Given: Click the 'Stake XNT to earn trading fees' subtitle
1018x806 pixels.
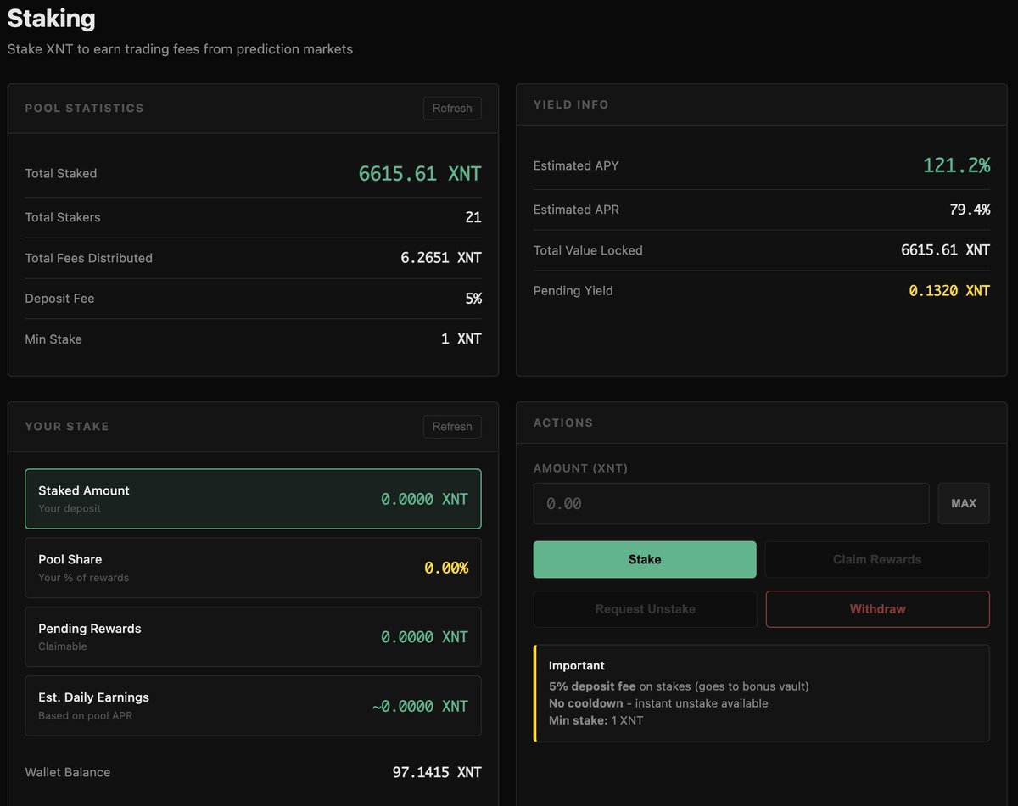Looking at the screenshot, I should pyautogui.click(x=180, y=49).
